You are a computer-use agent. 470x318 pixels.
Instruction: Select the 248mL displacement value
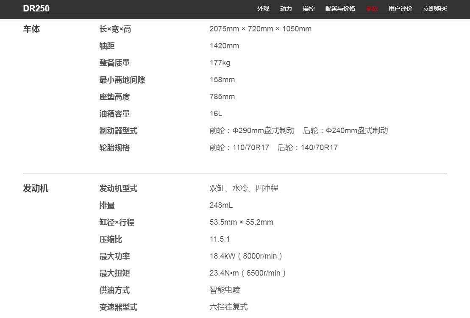click(221, 205)
